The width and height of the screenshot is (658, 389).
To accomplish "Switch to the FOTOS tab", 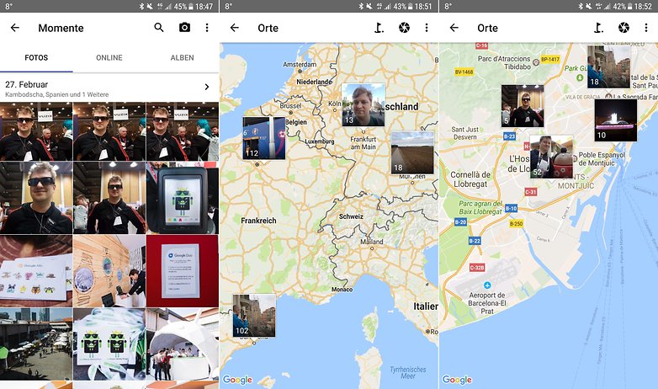I will 36,57.
